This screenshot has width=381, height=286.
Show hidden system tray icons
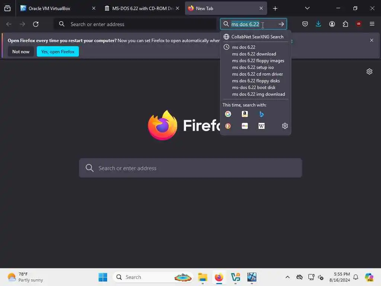[288, 277]
